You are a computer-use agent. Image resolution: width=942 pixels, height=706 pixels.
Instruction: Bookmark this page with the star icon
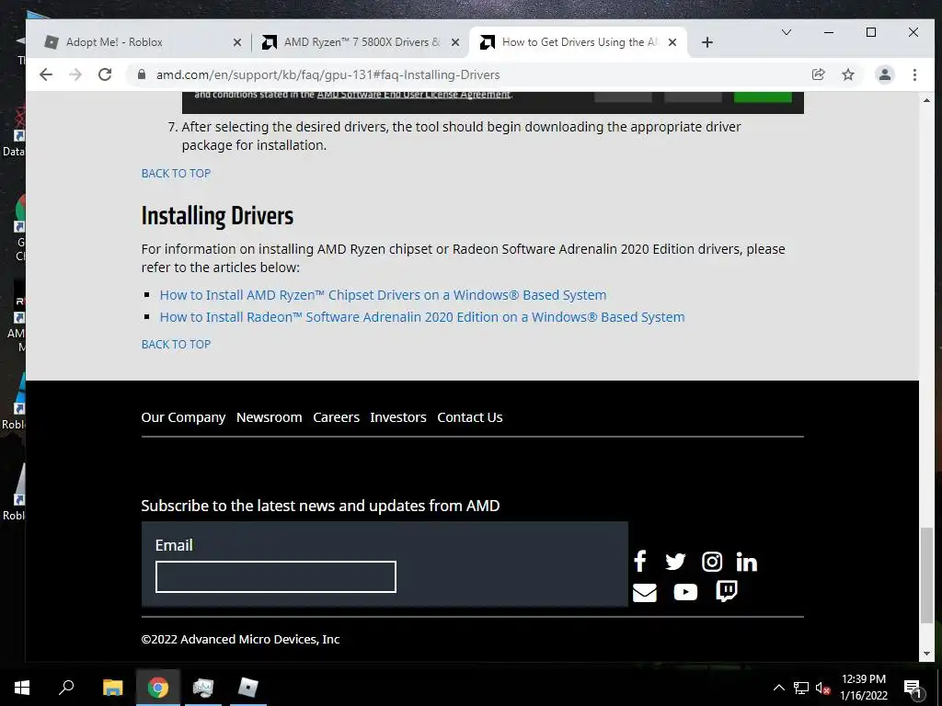pyautogui.click(x=847, y=74)
